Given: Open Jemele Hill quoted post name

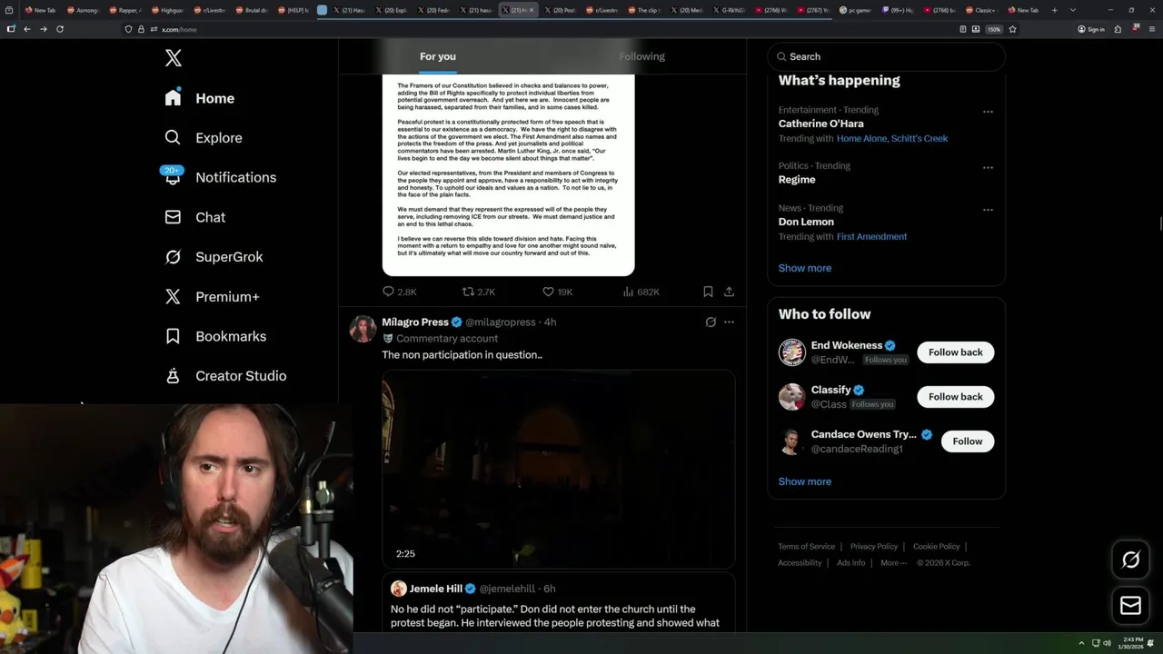Looking at the screenshot, I should (434, 589).
